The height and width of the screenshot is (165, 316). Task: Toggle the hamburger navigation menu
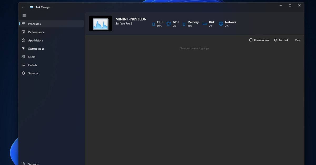[24, 16]
